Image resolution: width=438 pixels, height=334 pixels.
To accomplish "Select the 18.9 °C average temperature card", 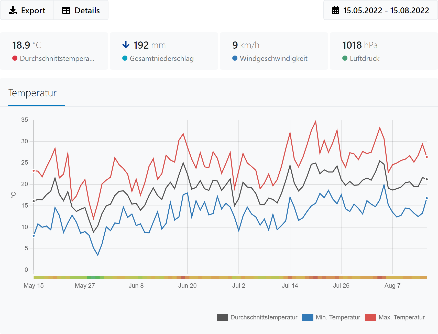I will (x=54, y=51).
